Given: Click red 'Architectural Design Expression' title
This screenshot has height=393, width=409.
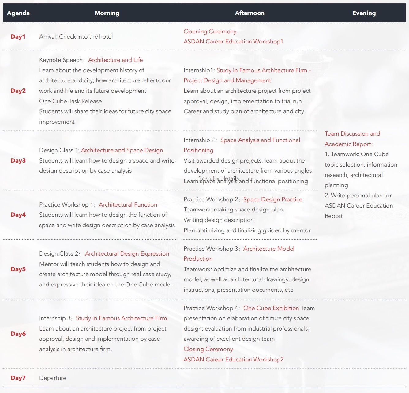Looking at the screenshot, I should tap(127, 254).
